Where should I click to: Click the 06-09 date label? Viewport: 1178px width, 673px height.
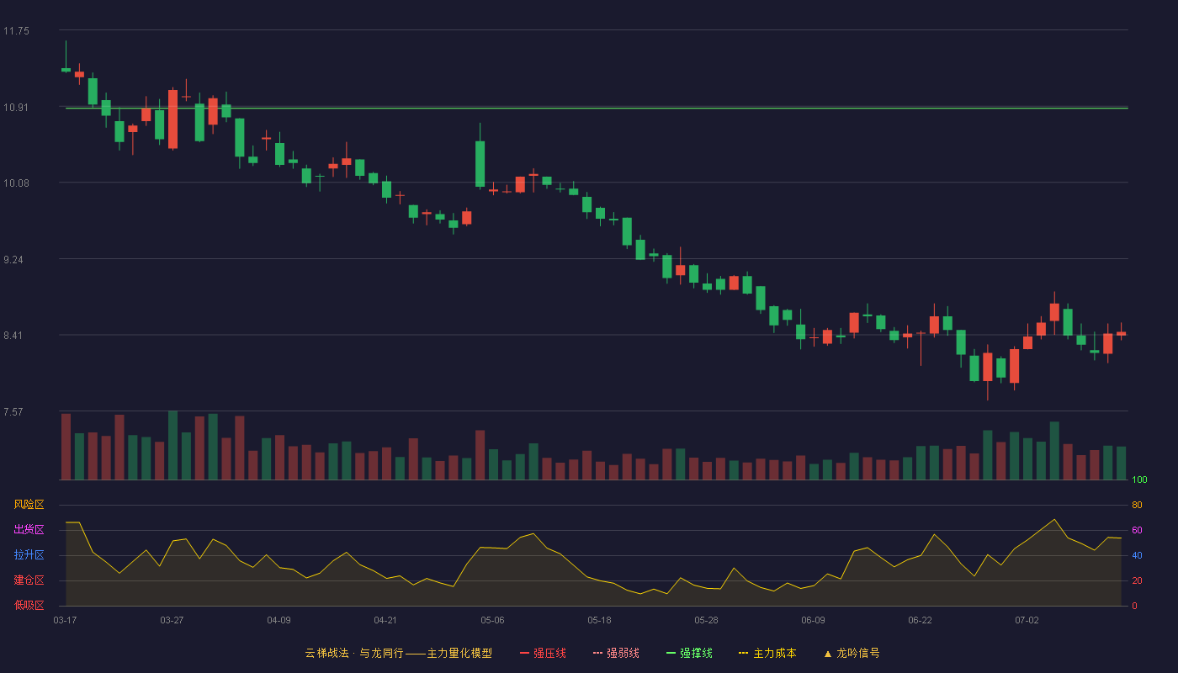point(813,620)
